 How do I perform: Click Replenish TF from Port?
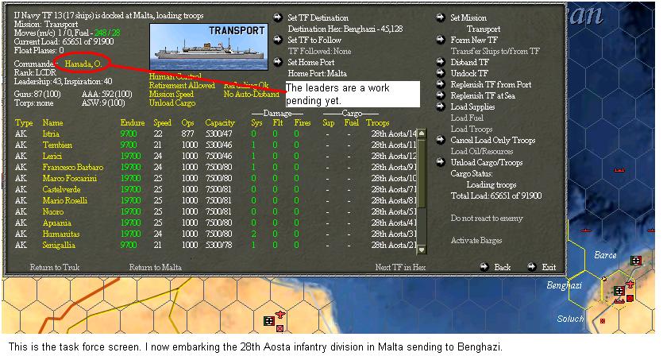[x=491, y=84]
